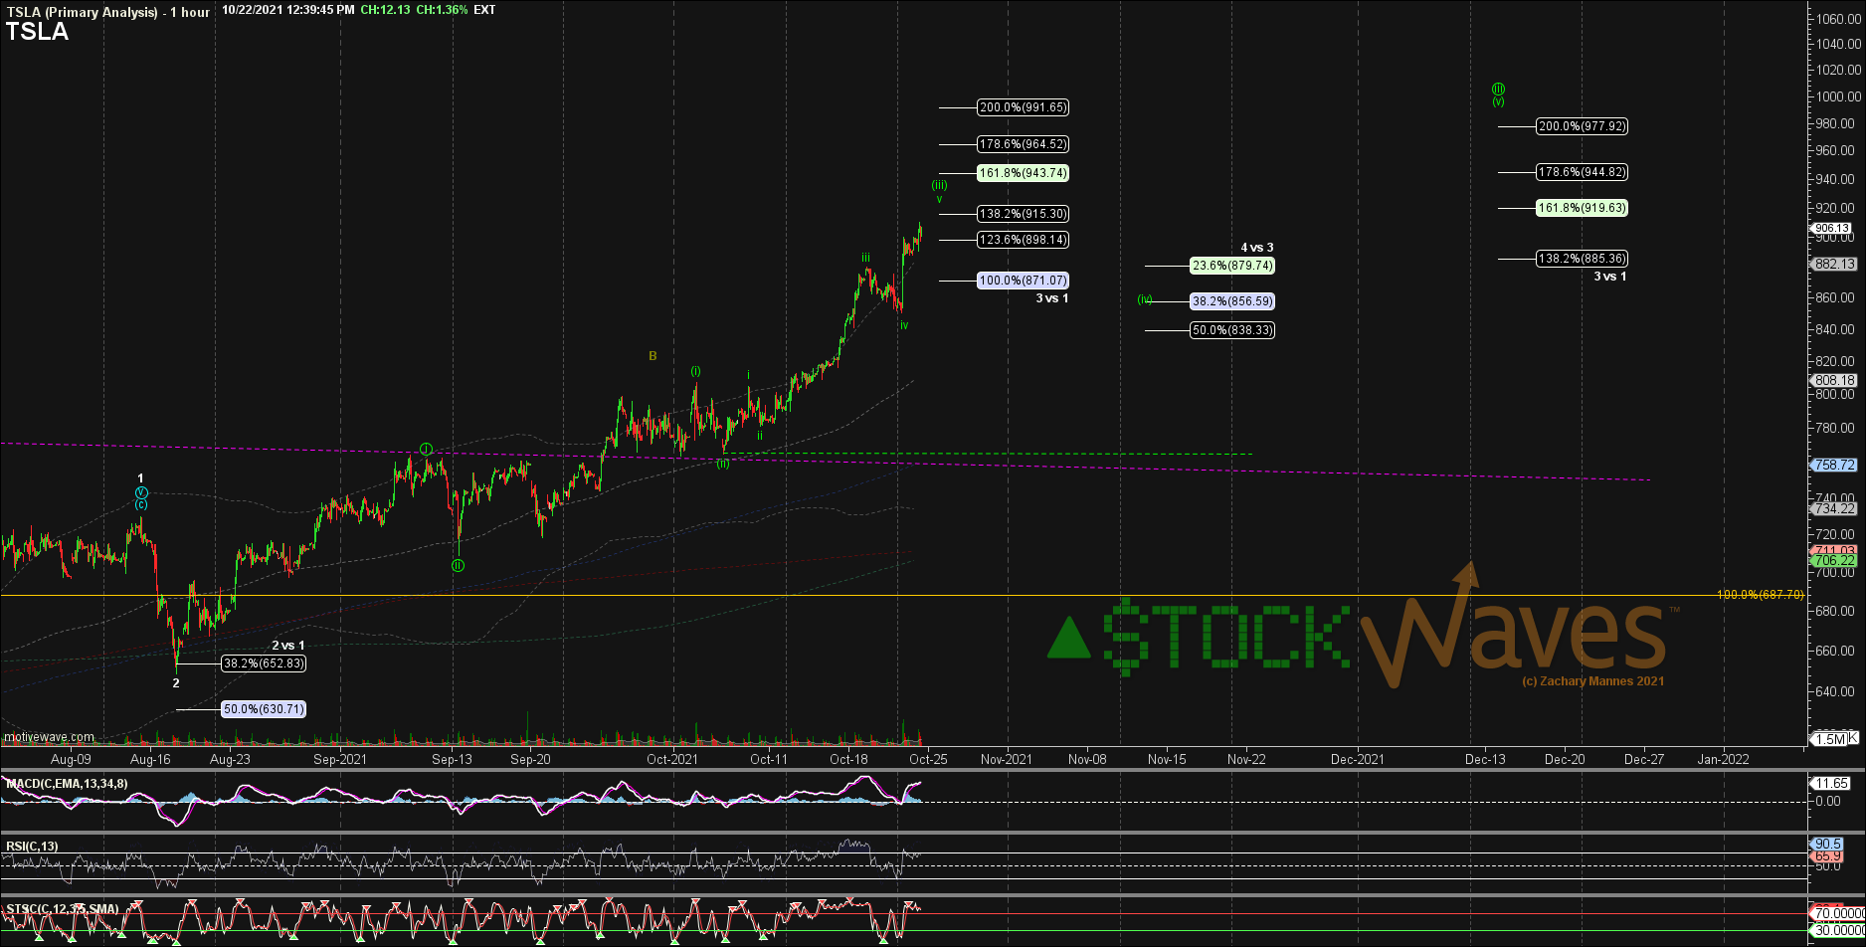Screen dimensions: 1866x947
Task: Click the stochastic 70.00000 level tag
Action: [x=1835, y=912]
